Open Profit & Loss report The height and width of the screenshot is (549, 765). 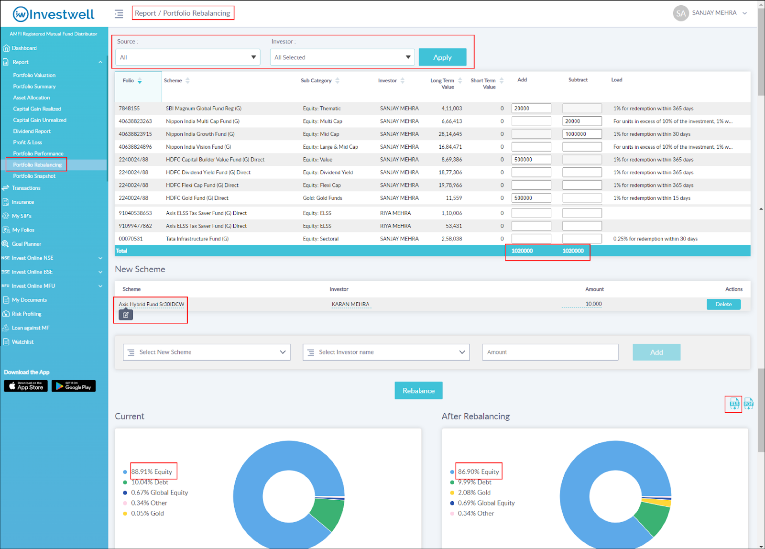pyautogui.click(x=28, y=143)
